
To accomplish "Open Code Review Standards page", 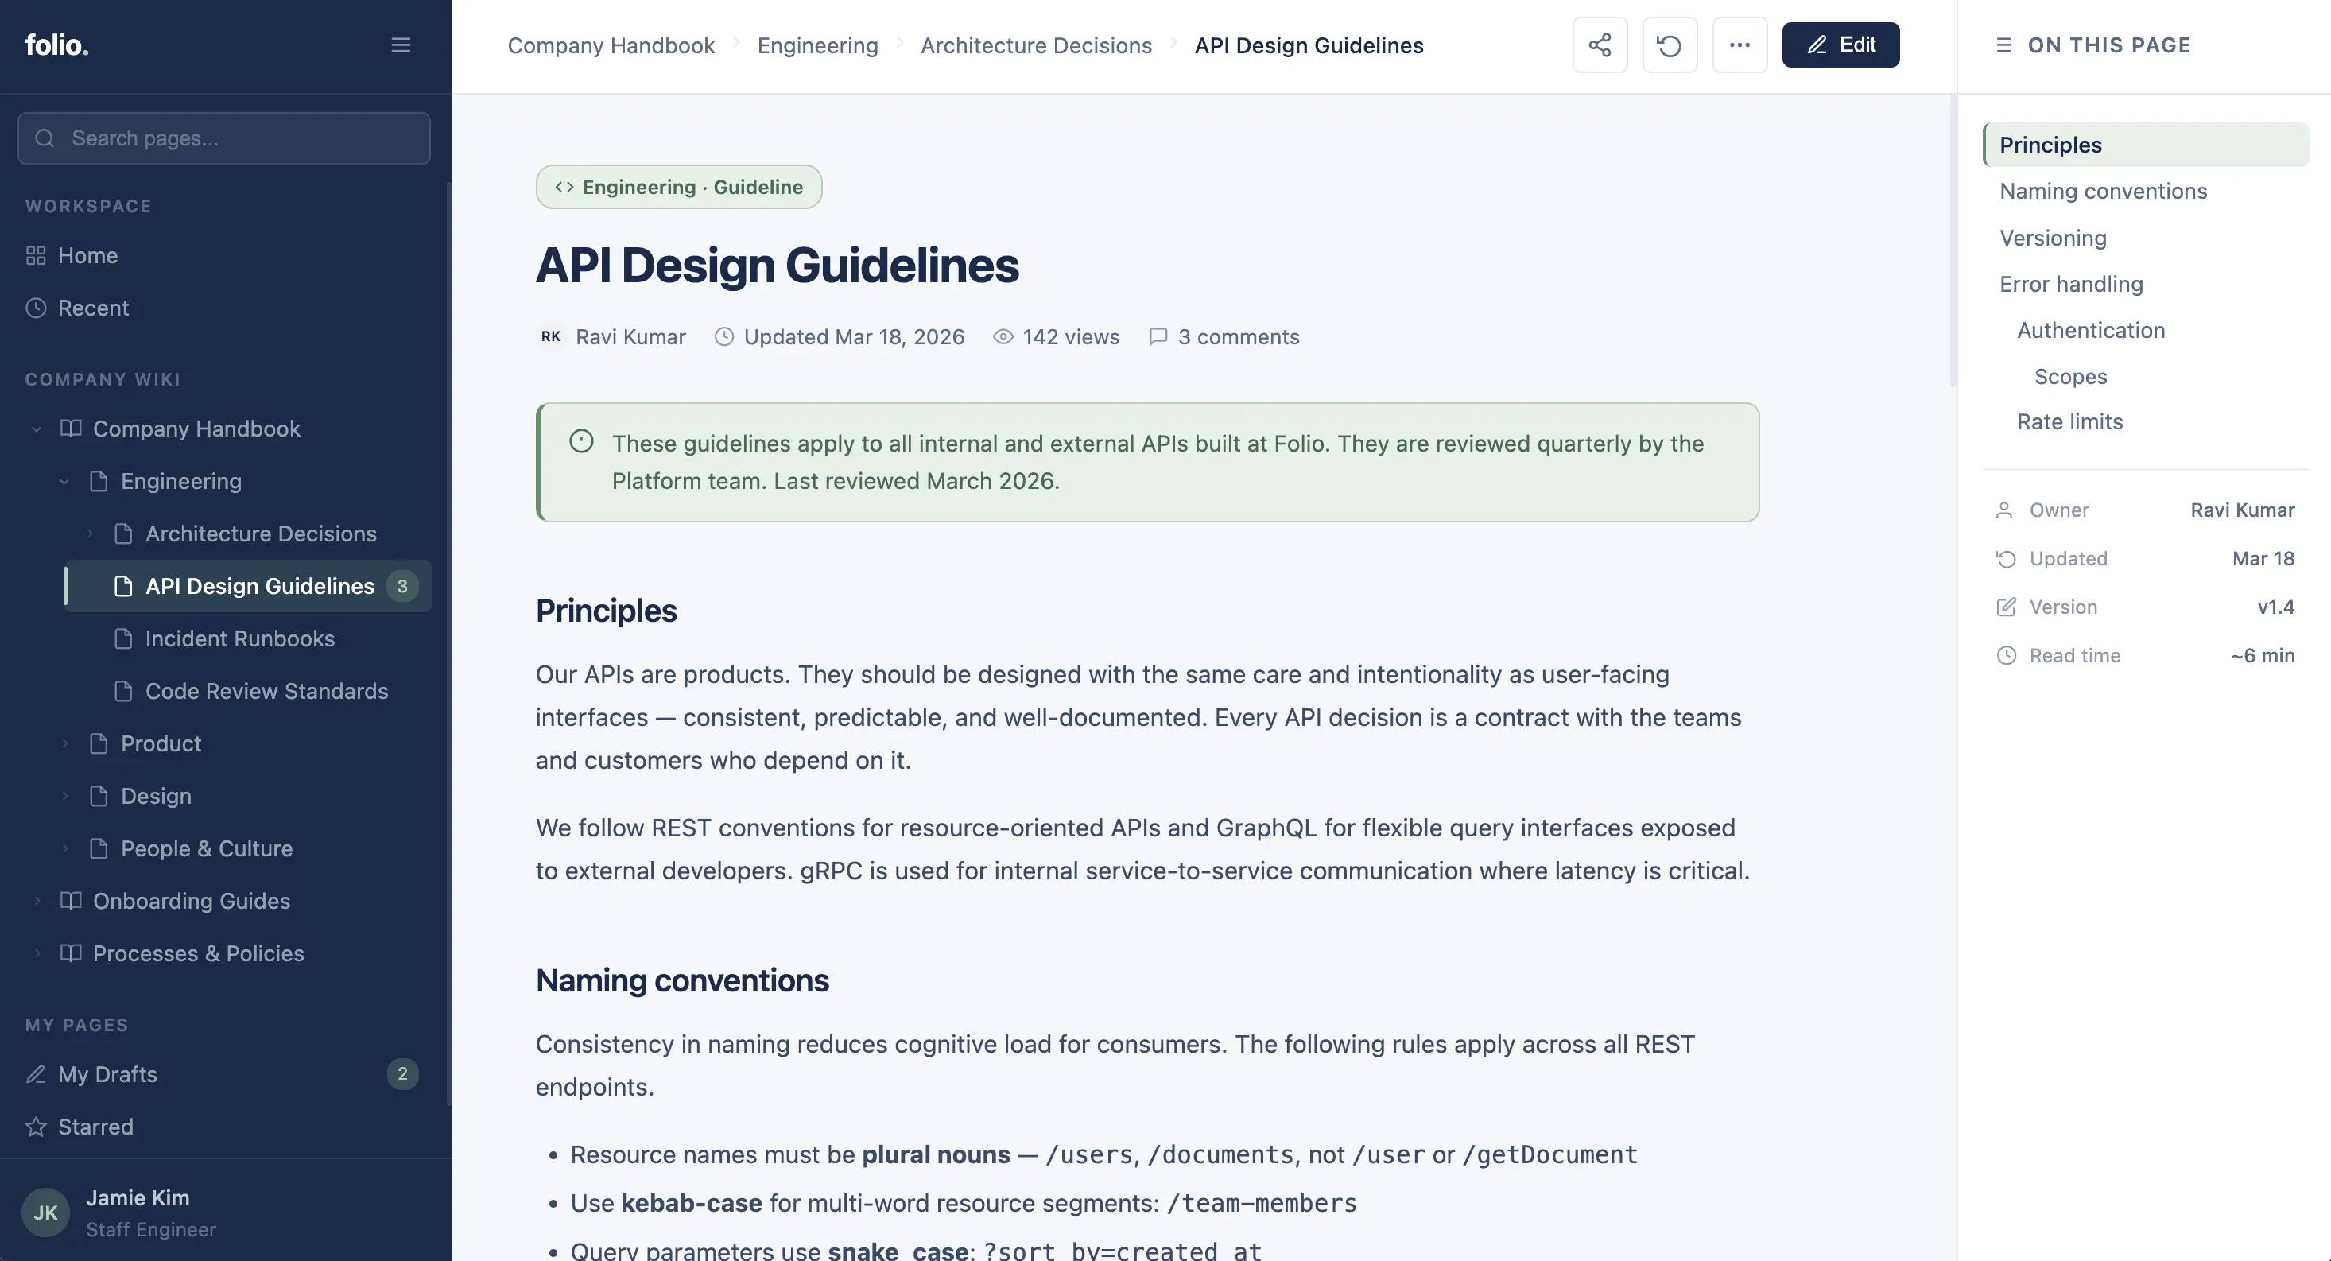I will pyautogui.click(x=267, y=692).
